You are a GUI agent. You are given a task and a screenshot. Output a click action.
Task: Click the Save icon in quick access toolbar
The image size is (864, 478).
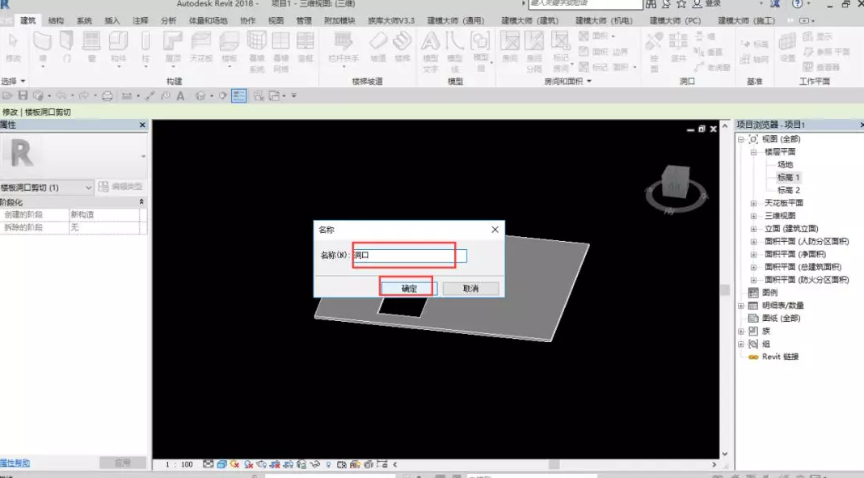click(23, 96)
